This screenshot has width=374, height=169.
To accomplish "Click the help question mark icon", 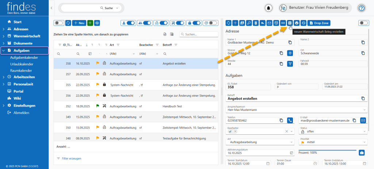I will [362, 8].
